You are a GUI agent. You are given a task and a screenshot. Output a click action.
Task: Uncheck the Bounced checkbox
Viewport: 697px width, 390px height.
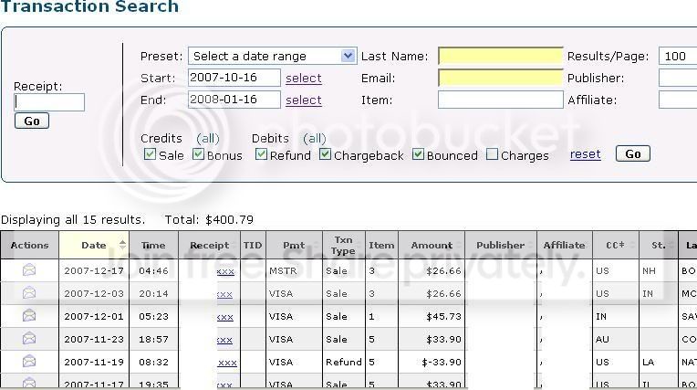click(418, 154)
